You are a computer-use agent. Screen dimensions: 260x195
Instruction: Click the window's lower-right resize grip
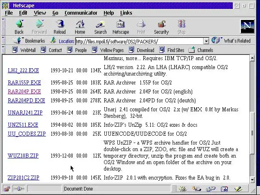tap(253, 191)
